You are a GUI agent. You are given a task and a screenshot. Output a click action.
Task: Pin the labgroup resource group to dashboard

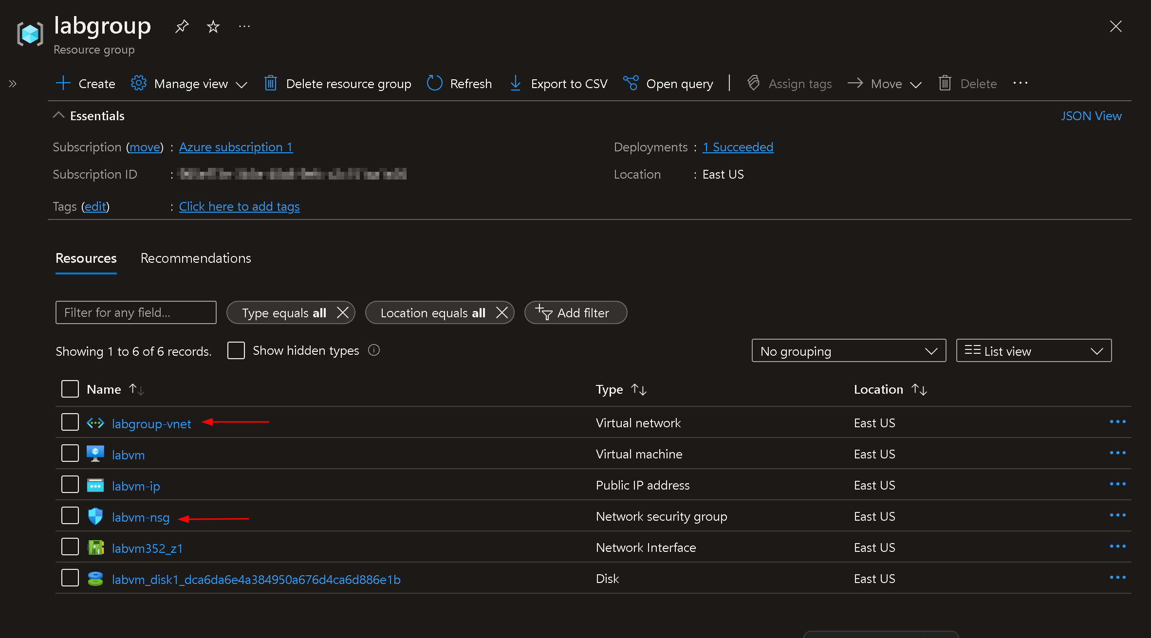[182, 26]
